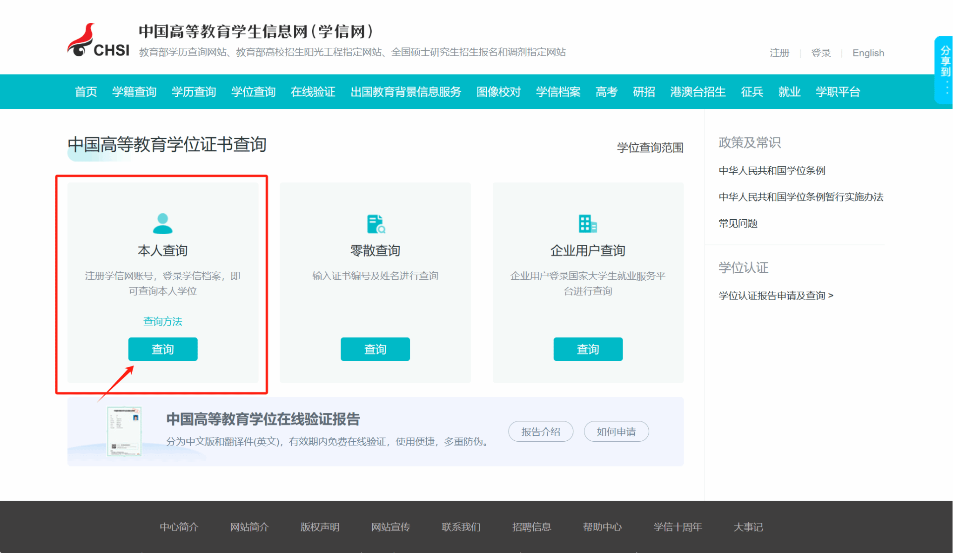Click 企业用户查询 card title
This screenshot has width=953, height=553.
588,250
